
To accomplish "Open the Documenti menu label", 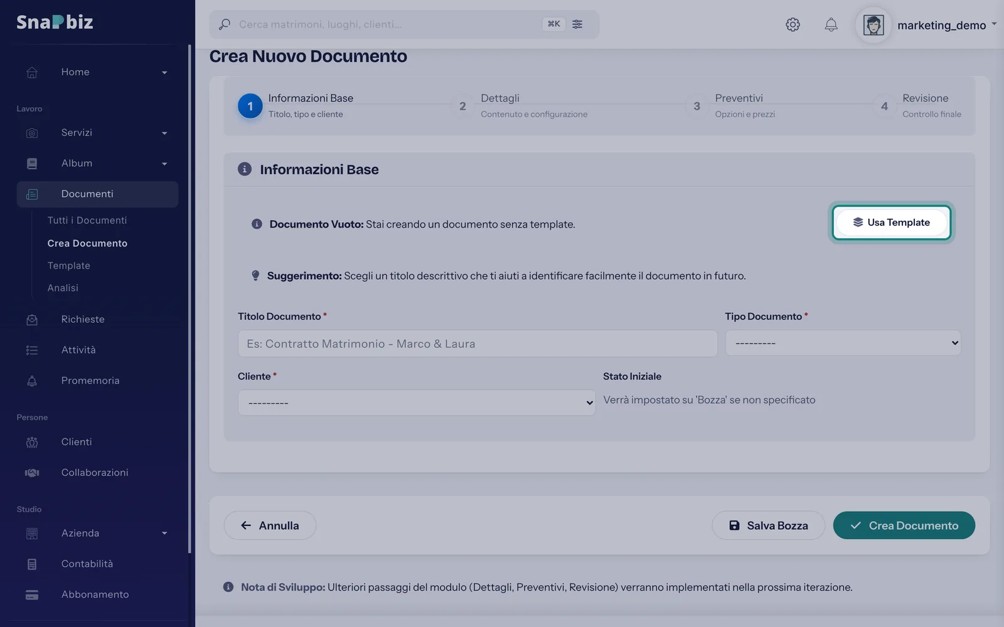I will pos(87,194).
